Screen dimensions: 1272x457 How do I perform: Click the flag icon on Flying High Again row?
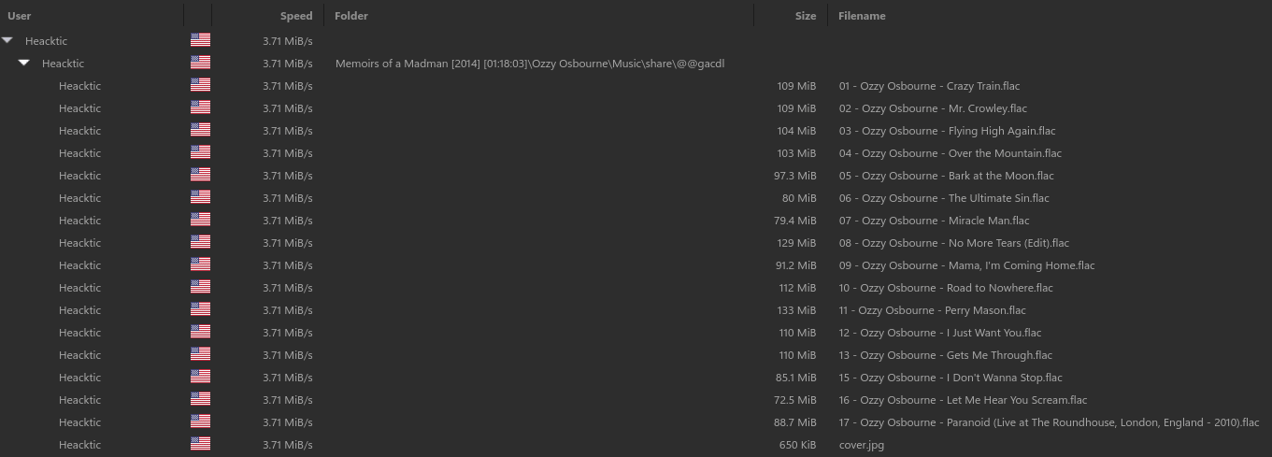[x=200, y=130]
